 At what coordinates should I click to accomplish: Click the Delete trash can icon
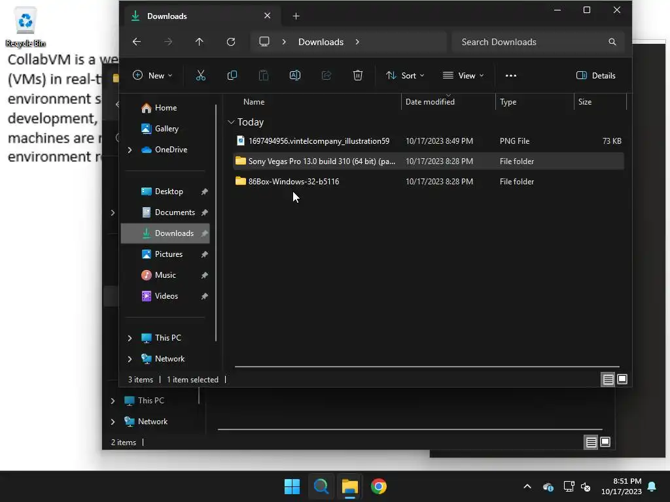(358, 76)
